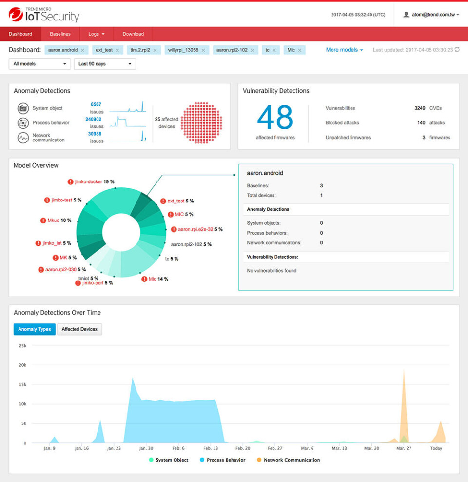The width and height of the screenshot is (468, 482).
Task: Switch to Anomaly Types view
Action: [x=35, y=329]
